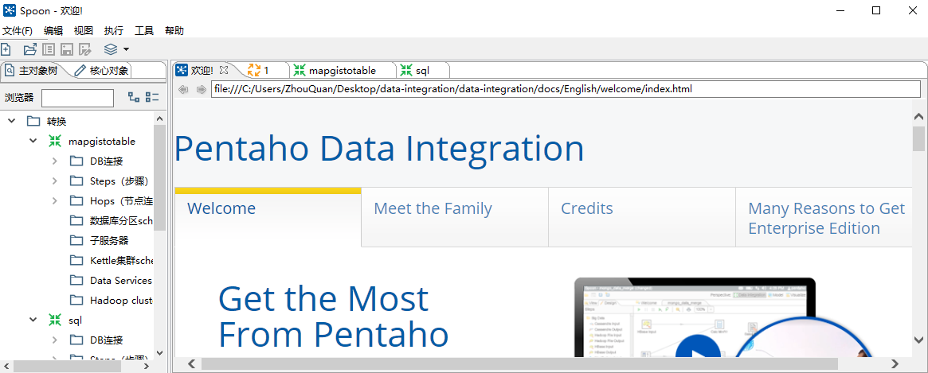928x373 pixels.
Task: Click welcome page horizontal scrollbar thumb
Action: (x=519, y=363)
